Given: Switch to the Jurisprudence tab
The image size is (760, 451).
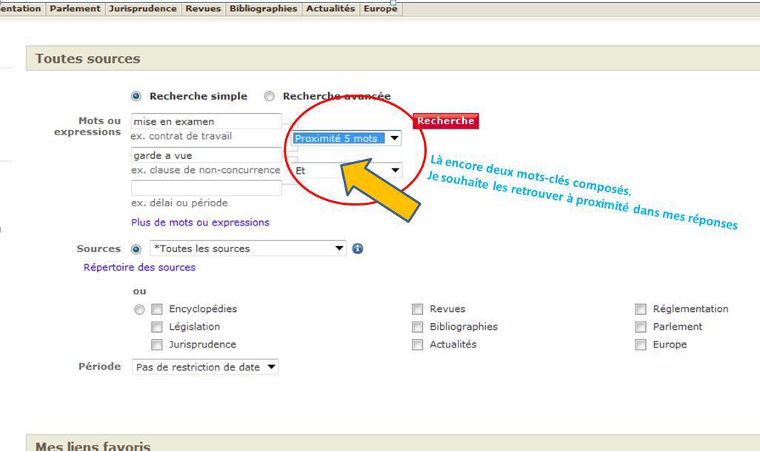Looking at the screenshot, I should coord(142,9).
